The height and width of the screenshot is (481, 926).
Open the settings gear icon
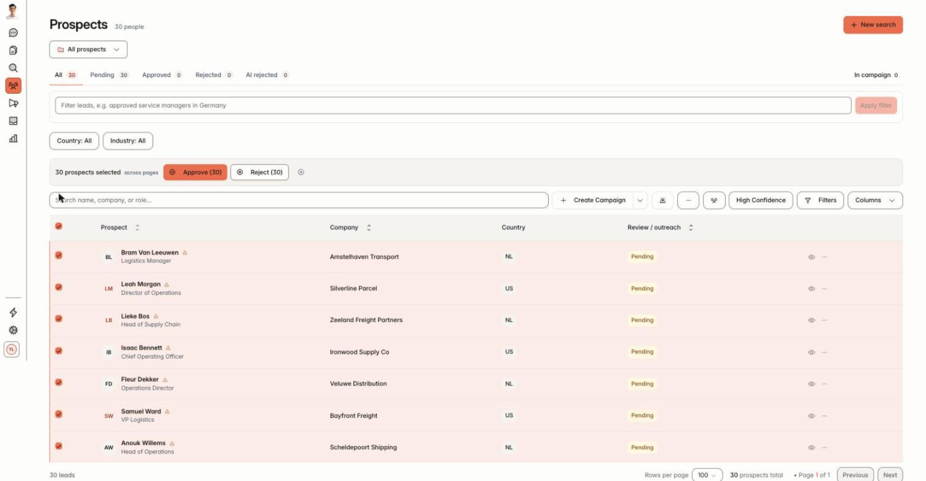pyautogui.click(x=13, y=330)
